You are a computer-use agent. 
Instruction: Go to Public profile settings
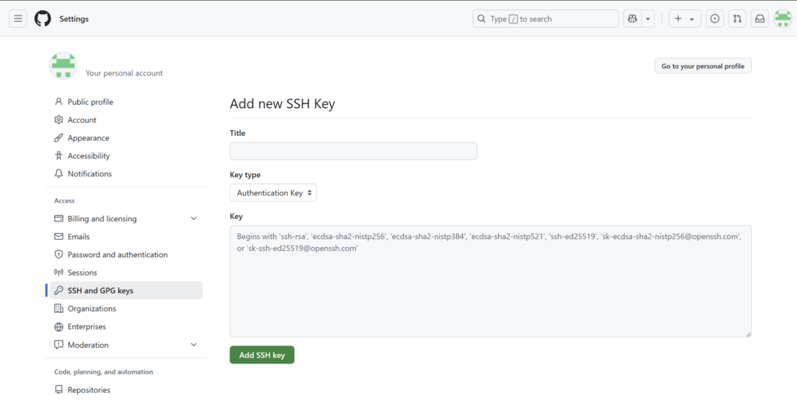pos(90,102)
